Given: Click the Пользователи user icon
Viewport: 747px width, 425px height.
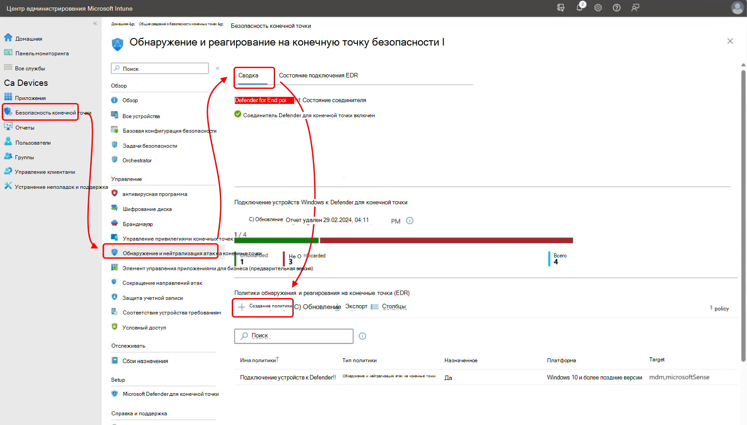Looking at the screenshot, I should coord(8,142).
